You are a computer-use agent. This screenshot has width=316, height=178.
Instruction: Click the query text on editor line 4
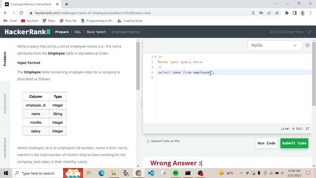coord(186,72)
